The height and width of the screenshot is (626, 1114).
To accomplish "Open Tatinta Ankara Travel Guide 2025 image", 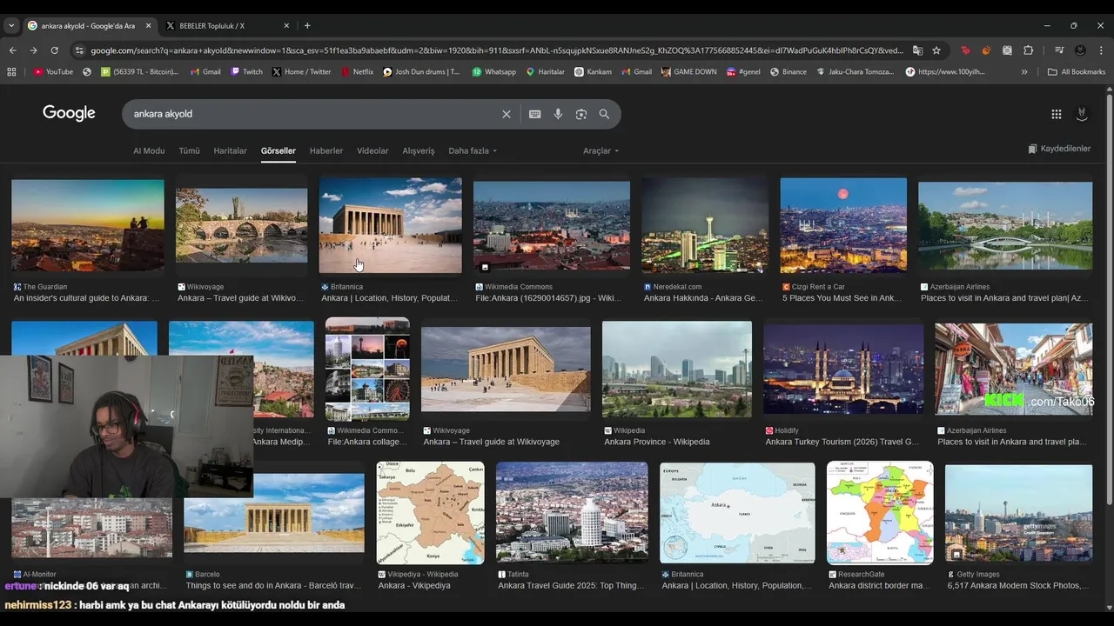I will [572, 513].
